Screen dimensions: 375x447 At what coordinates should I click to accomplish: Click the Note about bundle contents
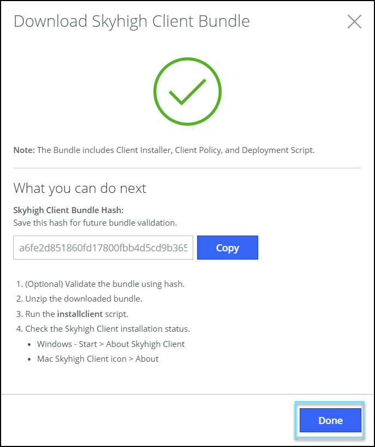tap(164, 150)
